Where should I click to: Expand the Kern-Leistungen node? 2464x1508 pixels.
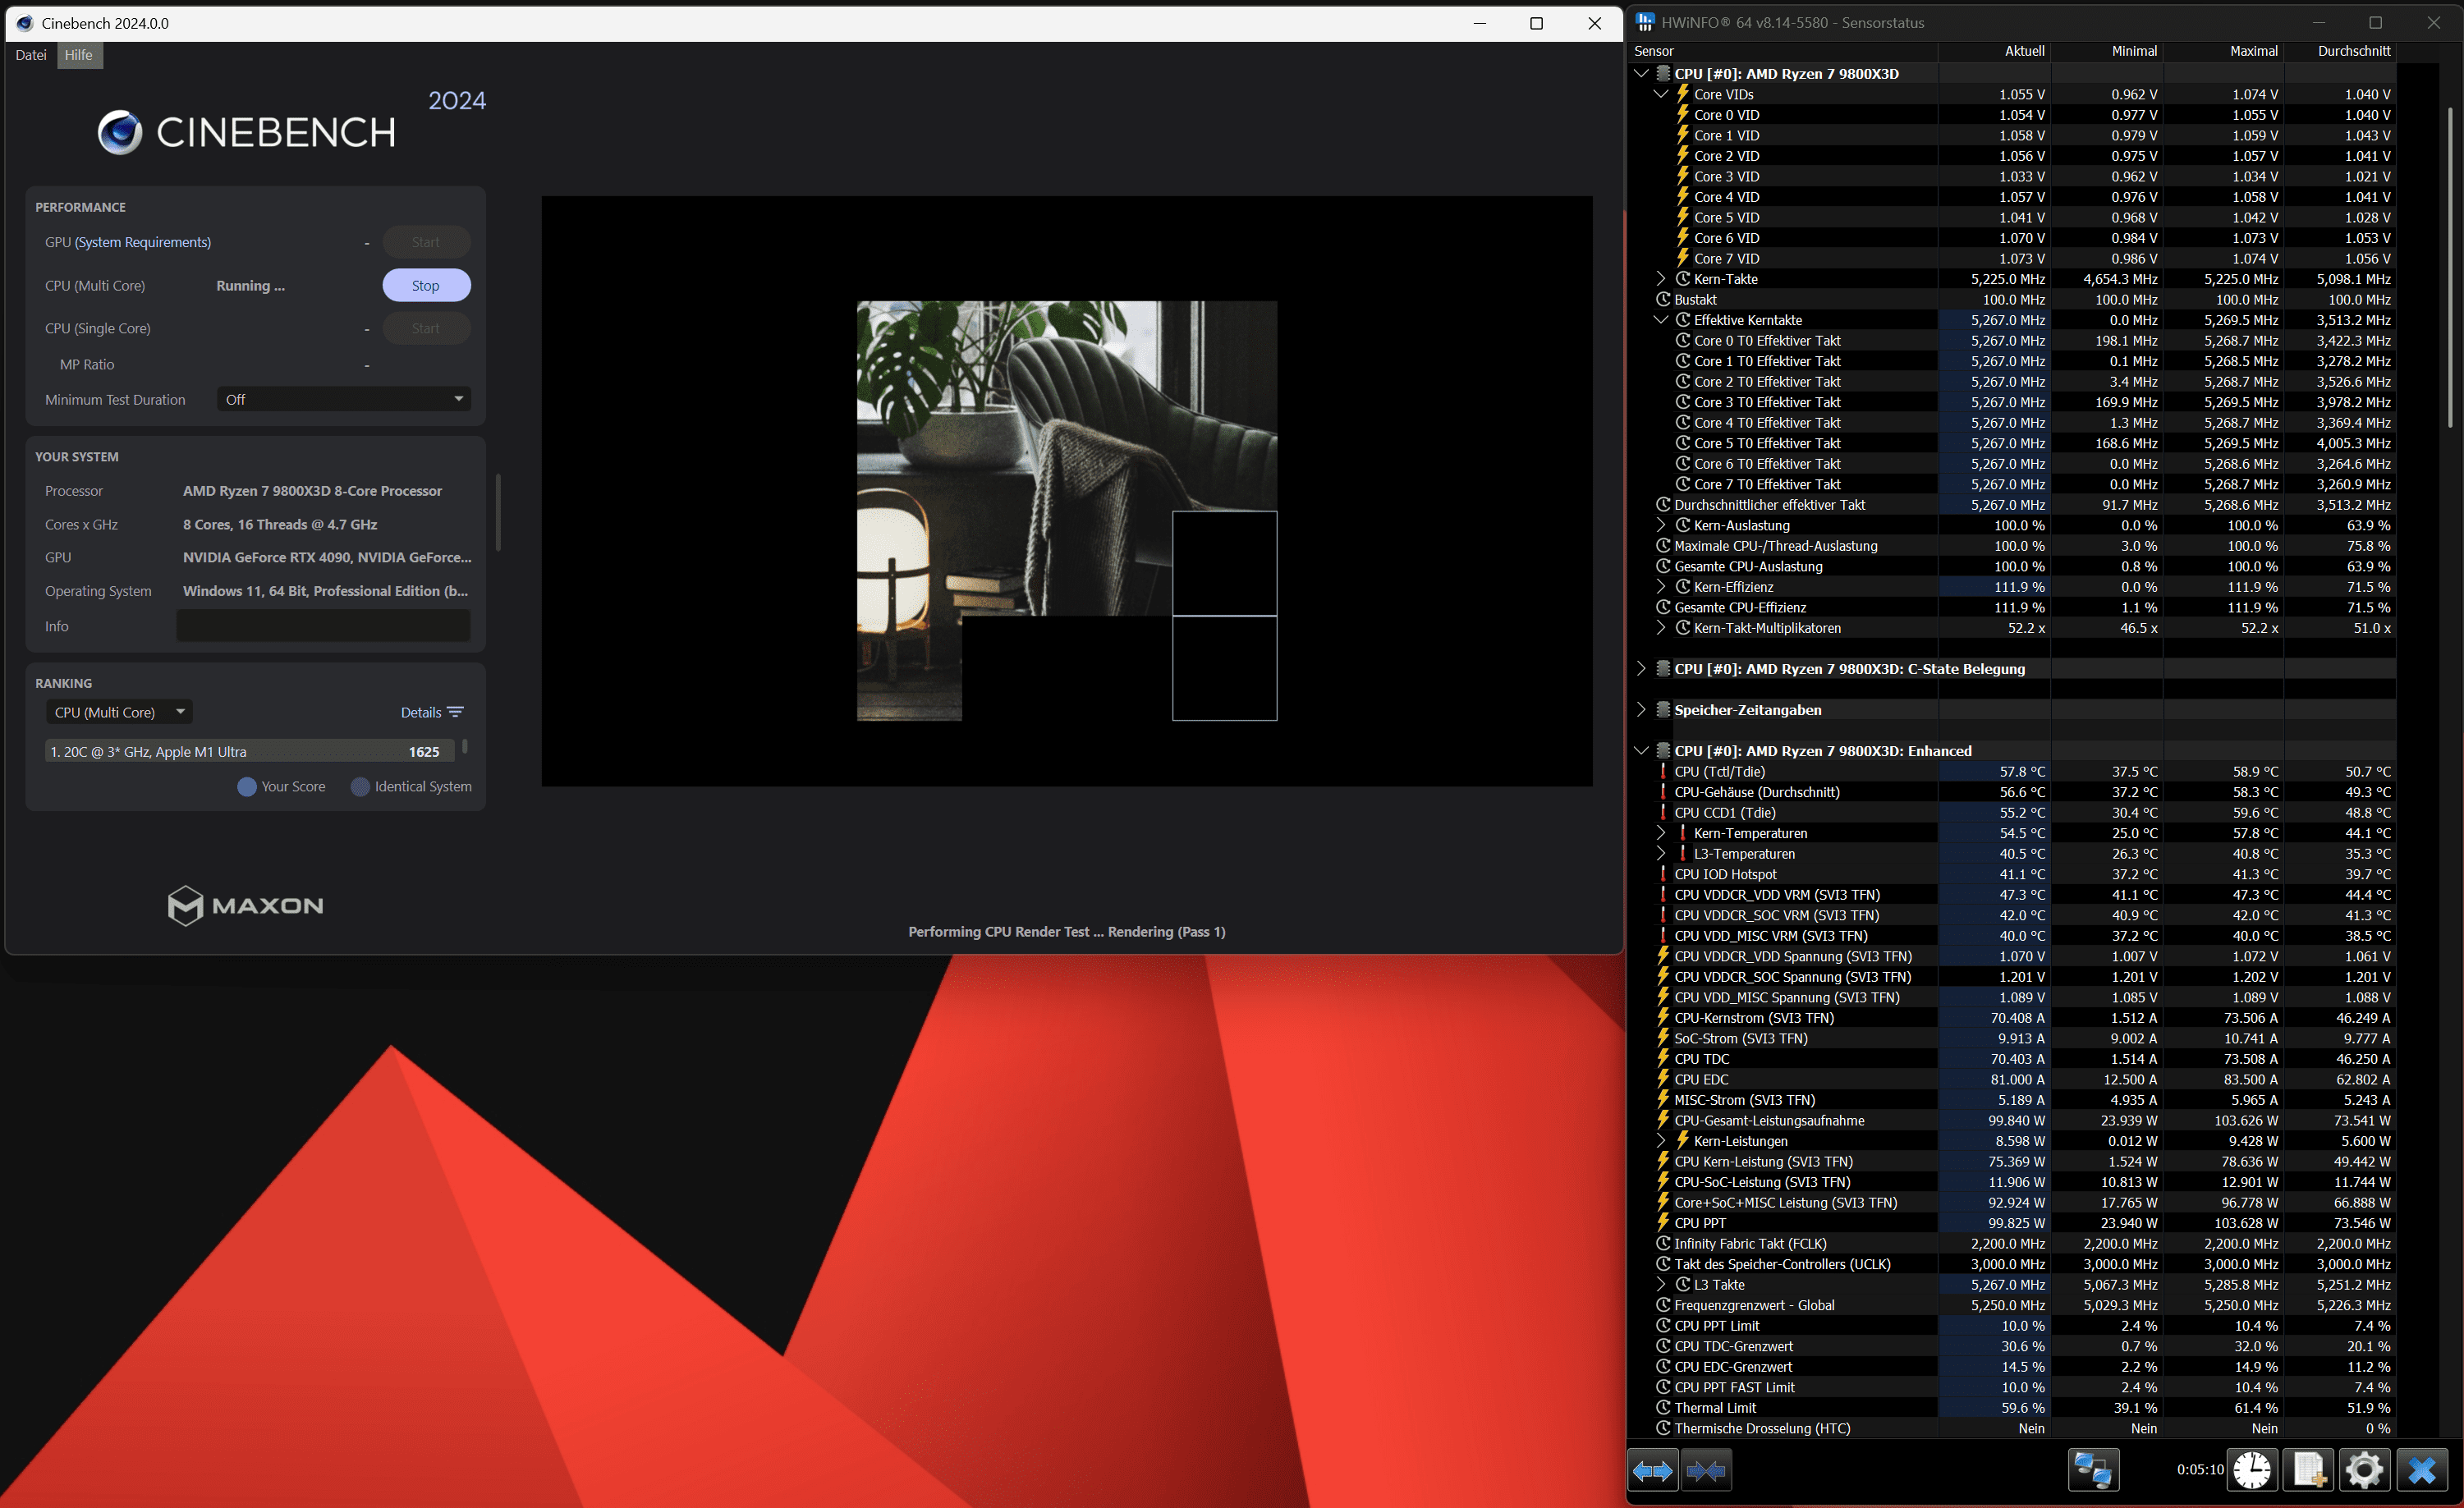pos(1661,1141)
